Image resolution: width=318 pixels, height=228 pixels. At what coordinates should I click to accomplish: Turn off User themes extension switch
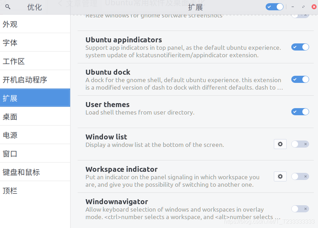[x=300, y=112]
